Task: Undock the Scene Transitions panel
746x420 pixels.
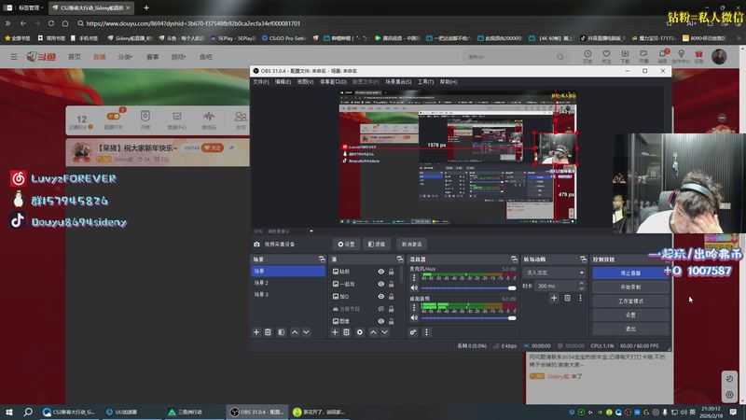Action: [584, 259]
